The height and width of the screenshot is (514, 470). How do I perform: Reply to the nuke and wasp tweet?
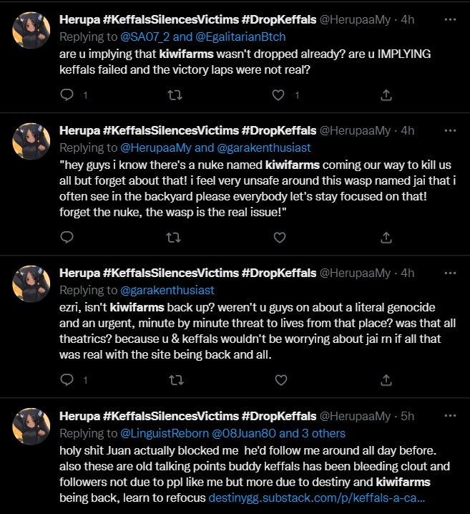tap(67, 237)
